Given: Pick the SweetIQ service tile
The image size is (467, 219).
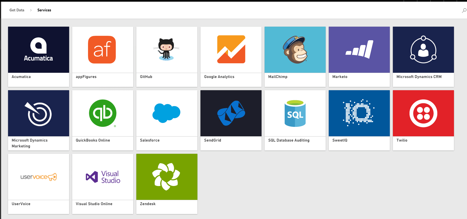Looking at the screenshot, I should click(359, 113).
